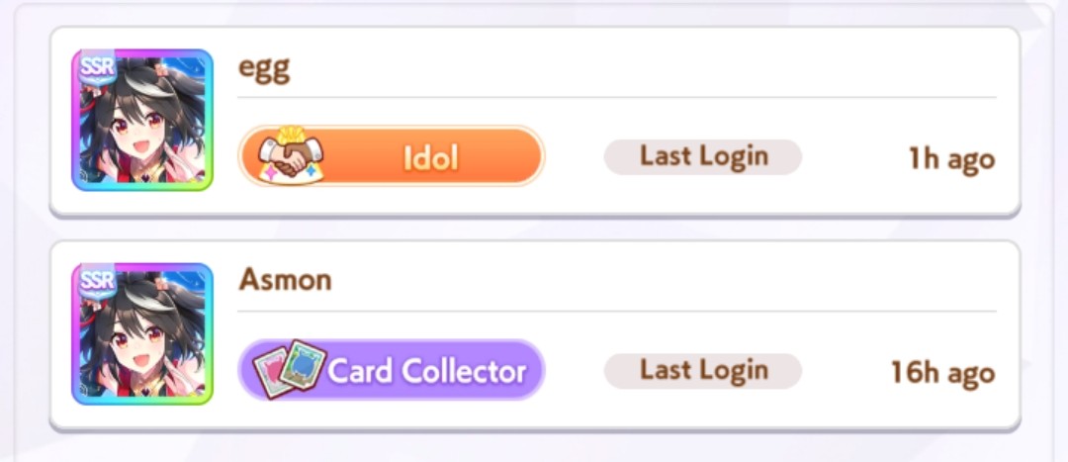Tap the Last Login label for Asmon
Viewport: 1068px width, 462px height.
point(703,371)
